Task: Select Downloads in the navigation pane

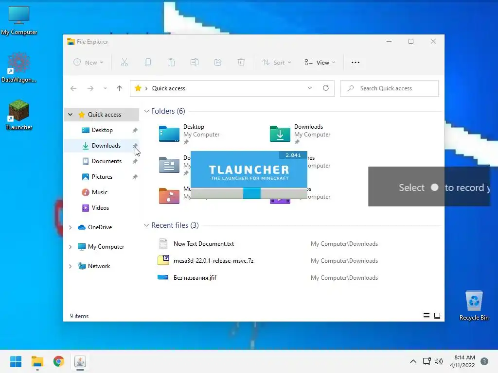Action: click(102, 146)
